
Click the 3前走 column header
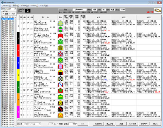pos(149,17)
